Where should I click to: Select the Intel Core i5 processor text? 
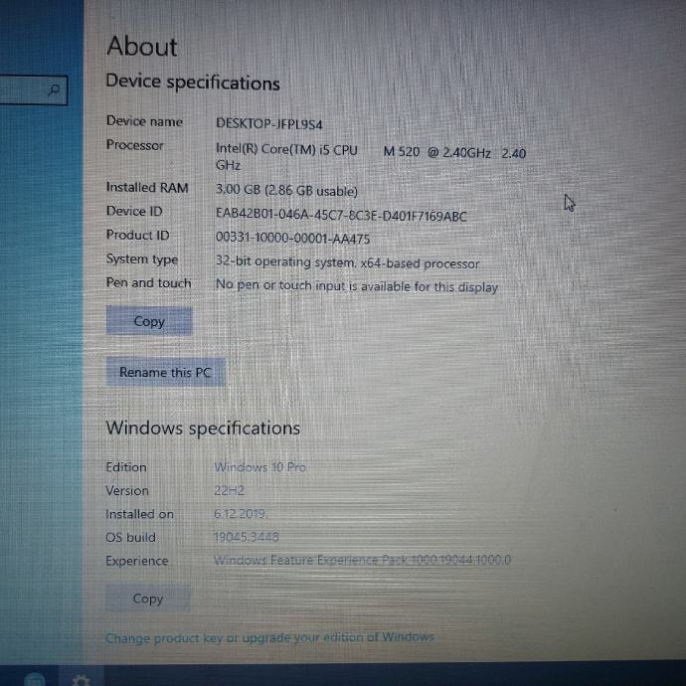point(371,156)
